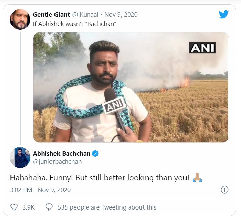The height and width of the screenshot is (220, 241).
Task: Open the ANI farmer interview image
Action: click(131, 87)
